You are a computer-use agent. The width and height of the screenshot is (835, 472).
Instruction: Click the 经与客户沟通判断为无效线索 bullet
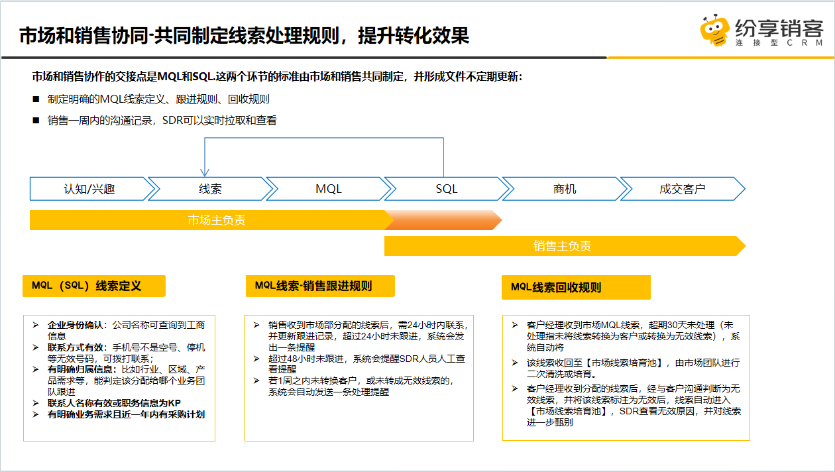(634, 405)
